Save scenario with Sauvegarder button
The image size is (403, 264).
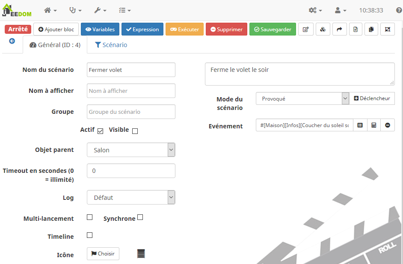click(x=273, y=29)
